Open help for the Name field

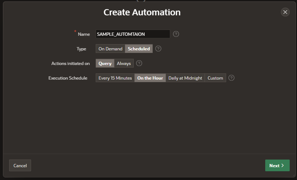click(176, 34)
